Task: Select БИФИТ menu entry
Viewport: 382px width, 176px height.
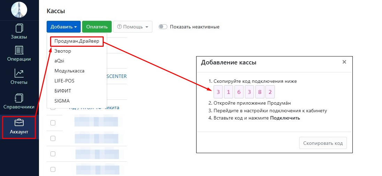Action: 63,91
